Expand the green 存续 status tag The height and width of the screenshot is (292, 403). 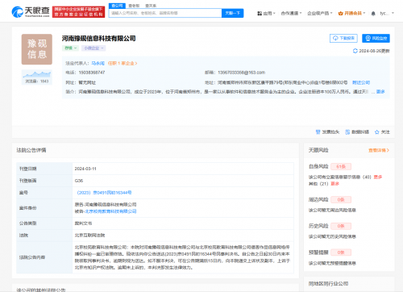pyautogui.click(x=70, y=48)
